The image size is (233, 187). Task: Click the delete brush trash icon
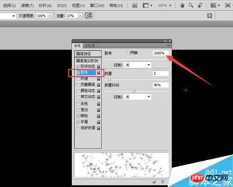(162, 181)
